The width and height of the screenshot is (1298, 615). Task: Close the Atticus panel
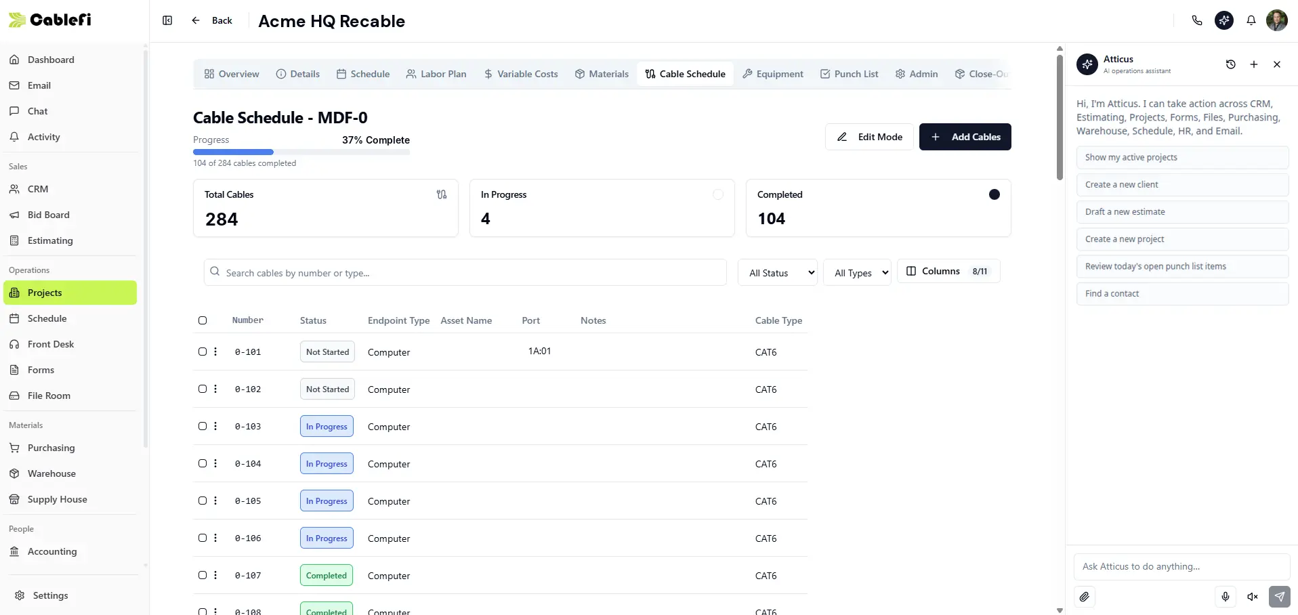click(1277, 64)
